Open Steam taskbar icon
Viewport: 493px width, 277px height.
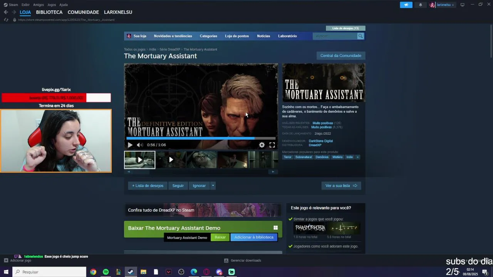coord(131,272)
